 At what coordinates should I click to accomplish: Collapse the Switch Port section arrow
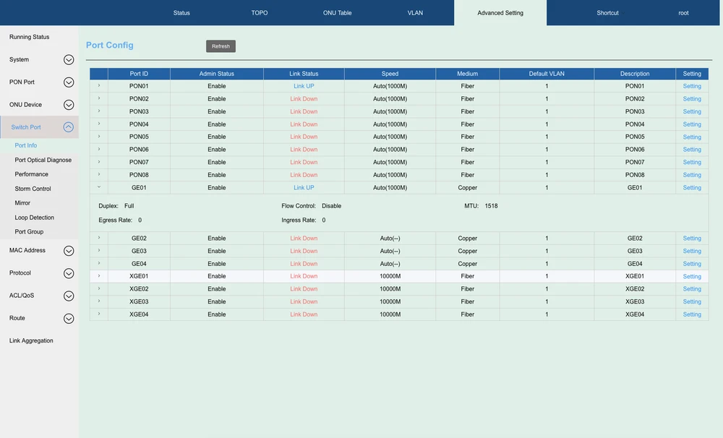[69, 127]
